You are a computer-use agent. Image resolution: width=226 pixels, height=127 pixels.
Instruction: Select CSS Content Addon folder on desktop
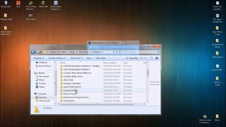tap(6, 31)
